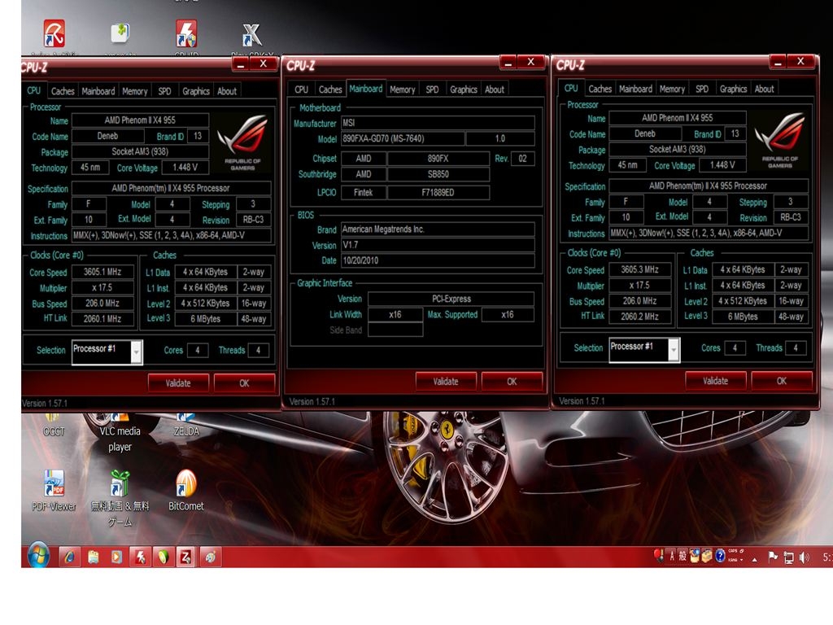Click the green gift box desktop shortcut

(120, 483)
